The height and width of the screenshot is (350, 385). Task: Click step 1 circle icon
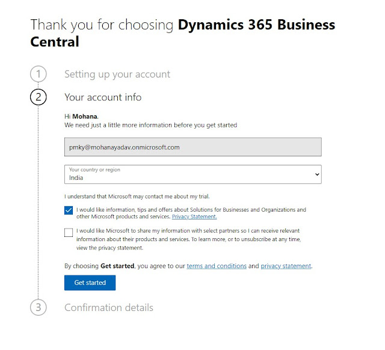pyautogui.click(x=38, y=74)
